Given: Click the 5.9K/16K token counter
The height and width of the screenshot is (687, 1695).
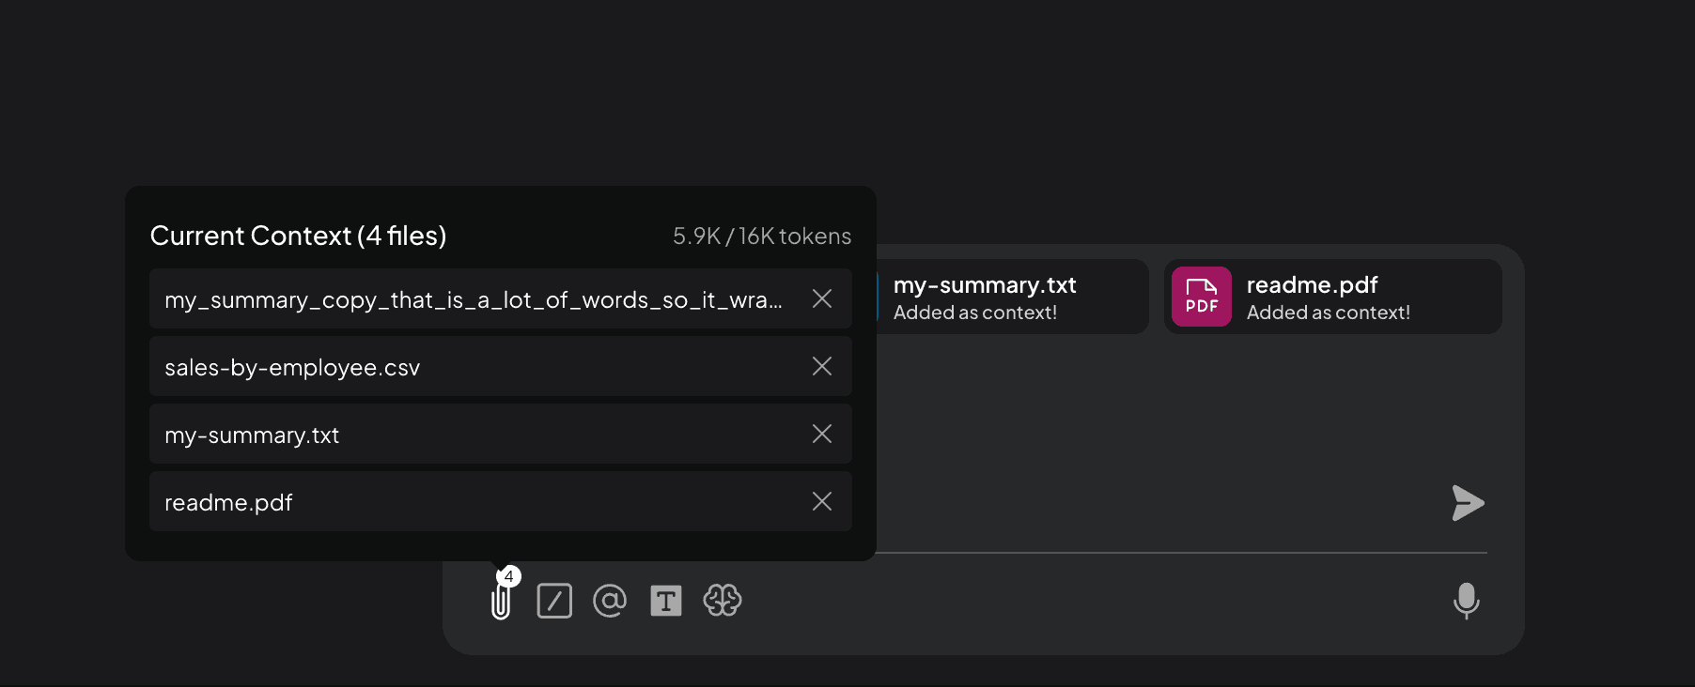Looking at the screenshot, I should click(761, 236).
